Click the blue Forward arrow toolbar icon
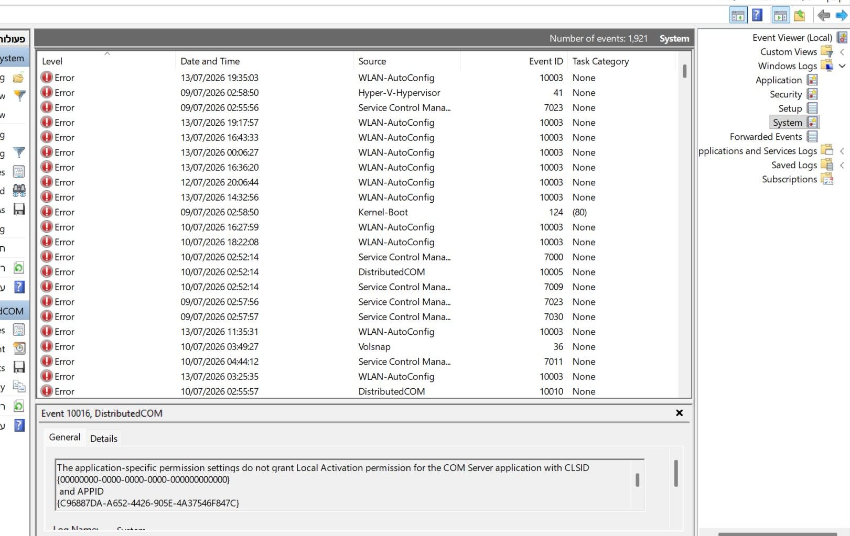Image resolution: width=850 pixels, height=536 pixels. tap(841, 16)
